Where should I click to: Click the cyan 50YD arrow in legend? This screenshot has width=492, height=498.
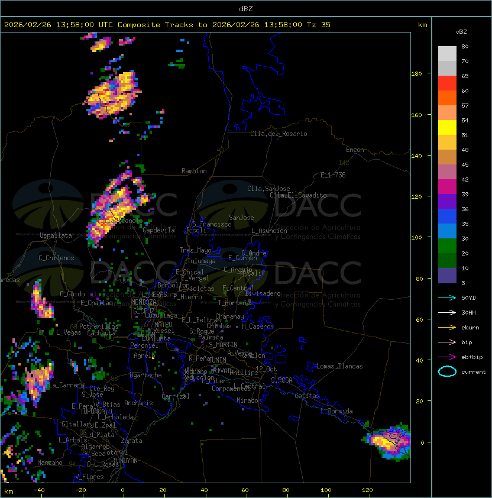tap(447, 297)
